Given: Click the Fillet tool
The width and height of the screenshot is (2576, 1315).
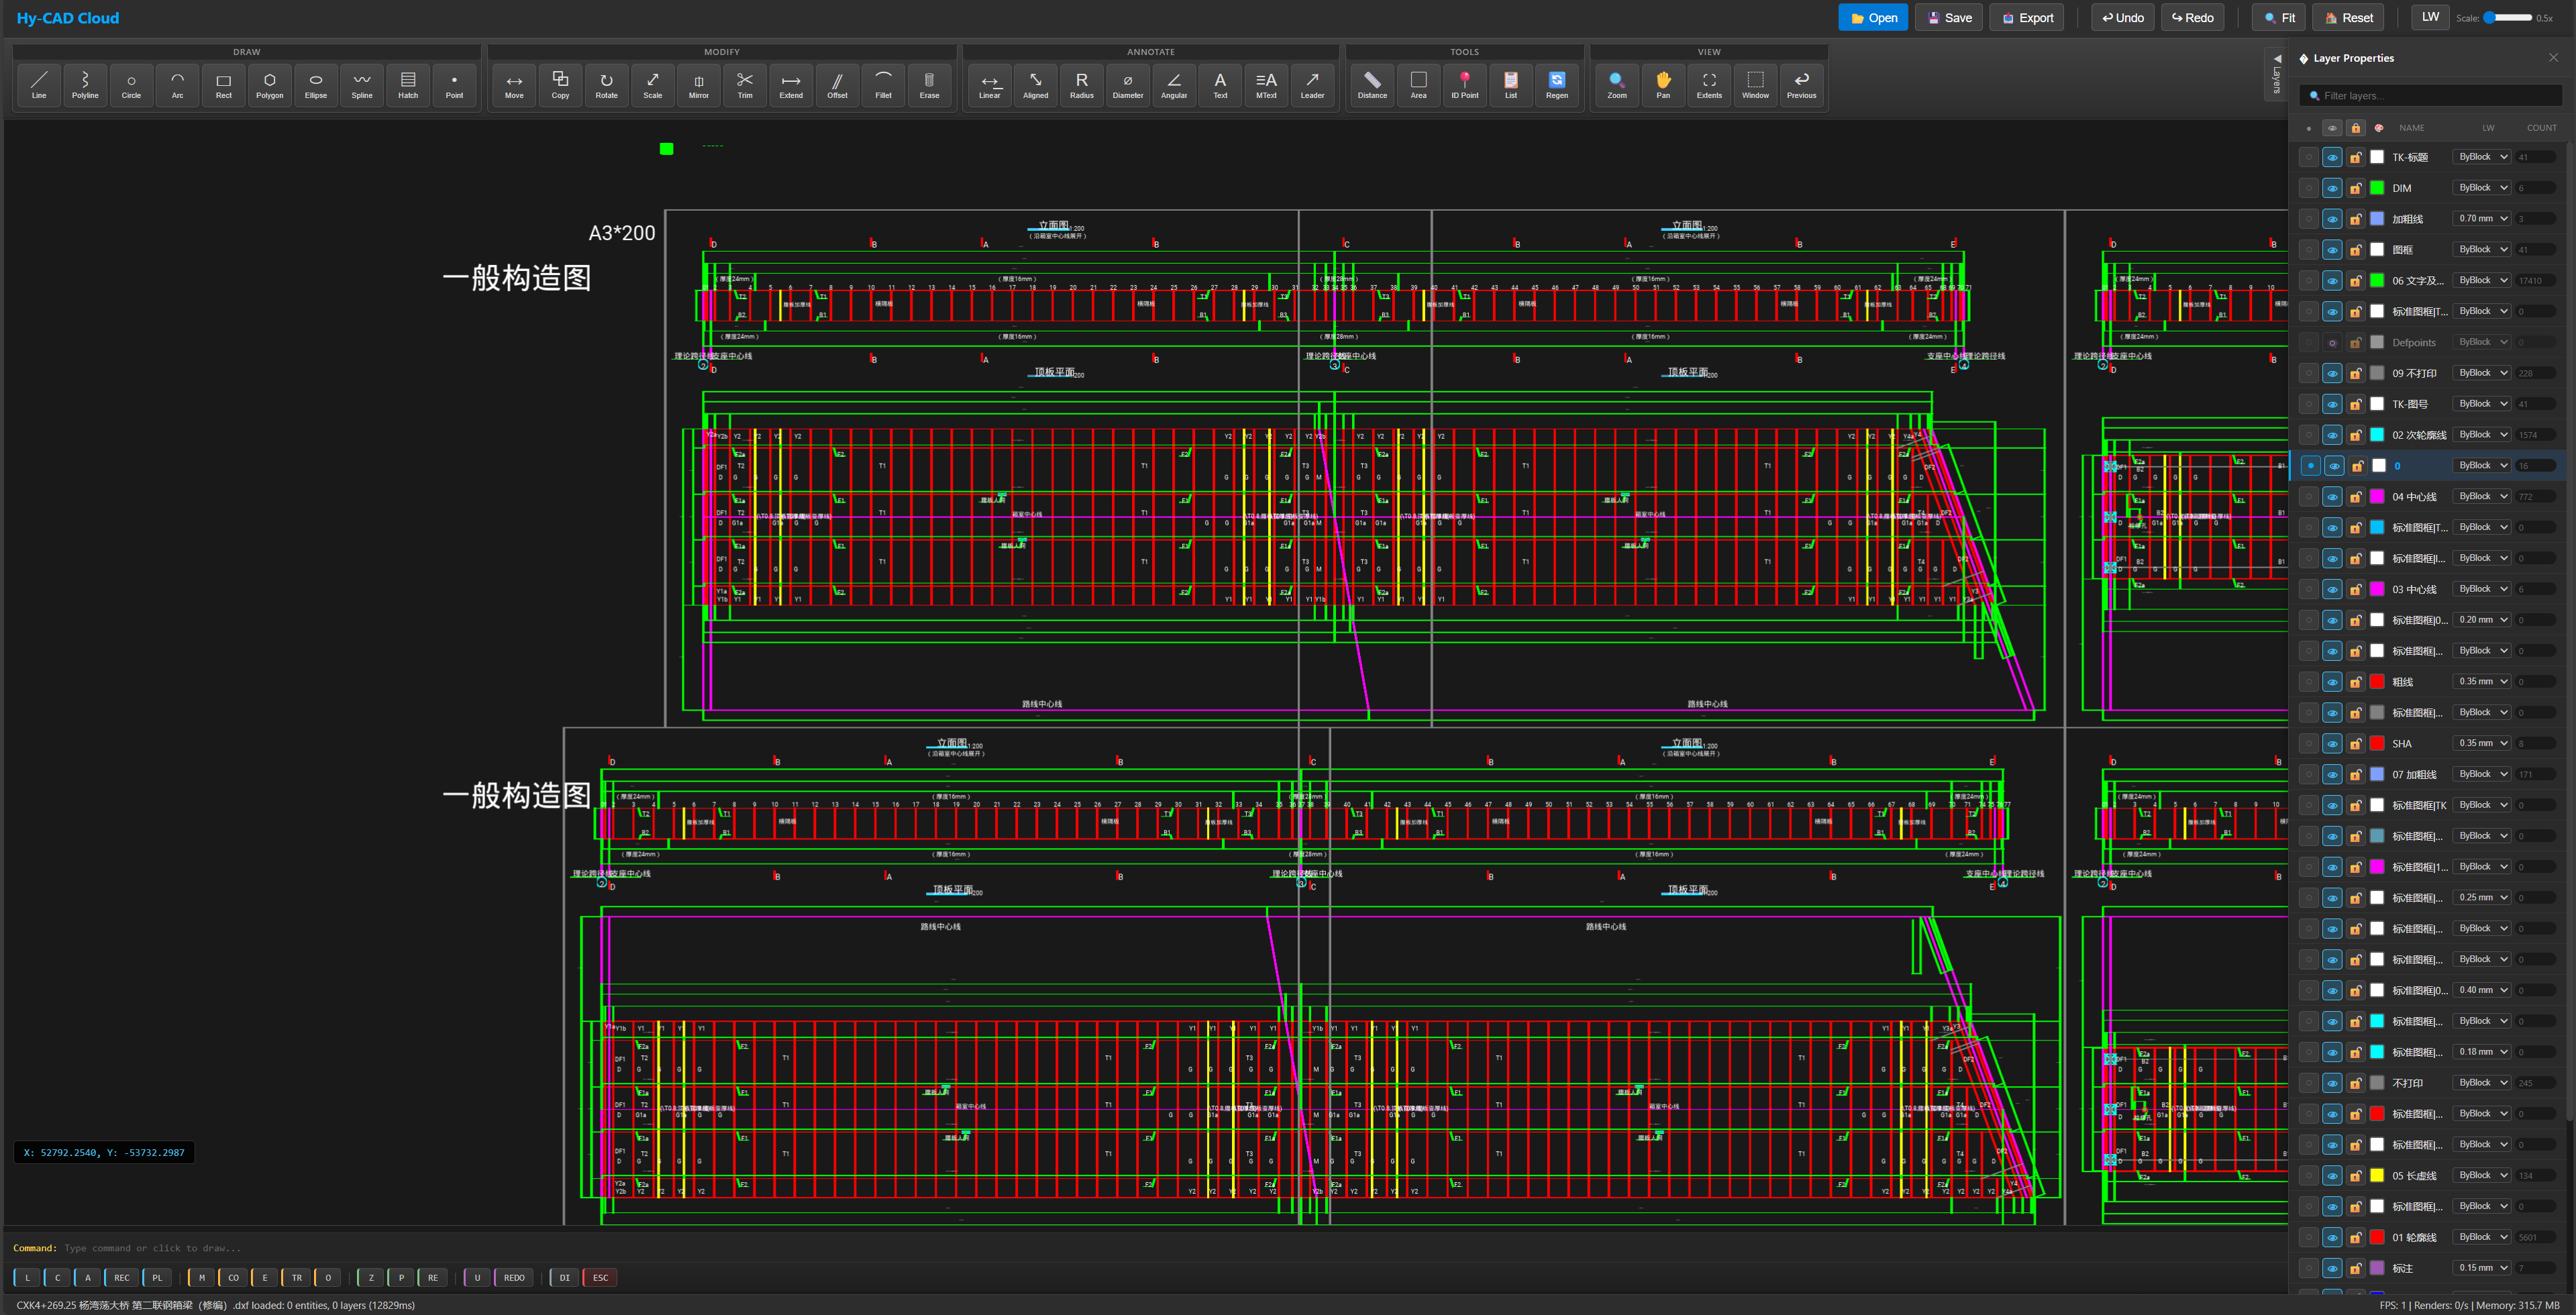Looking at the screenshot, I should 883,84.
